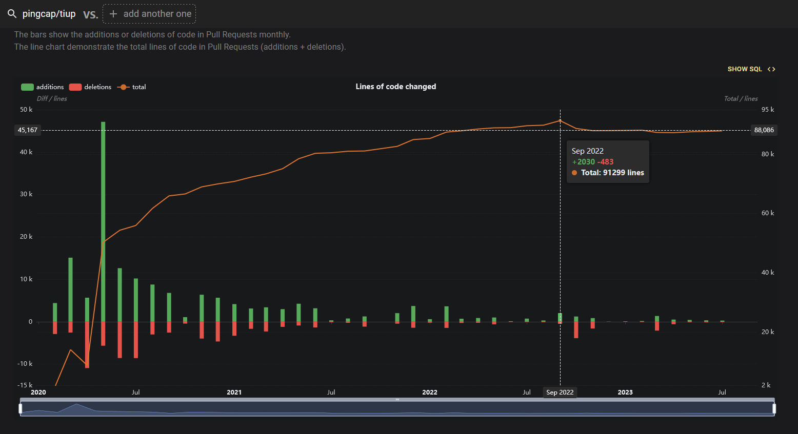Click the Sep 2022 x-axis label
Image resolution: width=798 pixels, height=434 pixels.
(x=560, y=392)
